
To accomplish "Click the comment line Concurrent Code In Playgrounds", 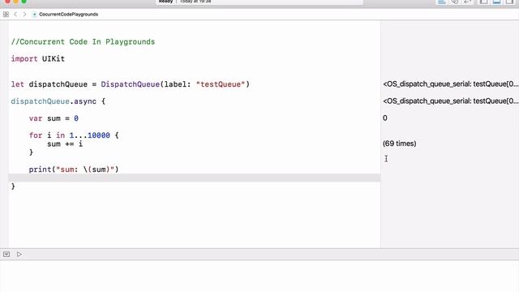I will tap(83, 41).
